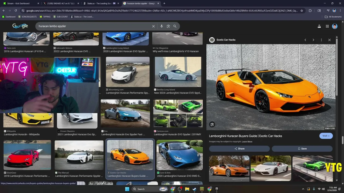Select the huracan lambo spyder Google tab
344x193 pixels.
141,3
